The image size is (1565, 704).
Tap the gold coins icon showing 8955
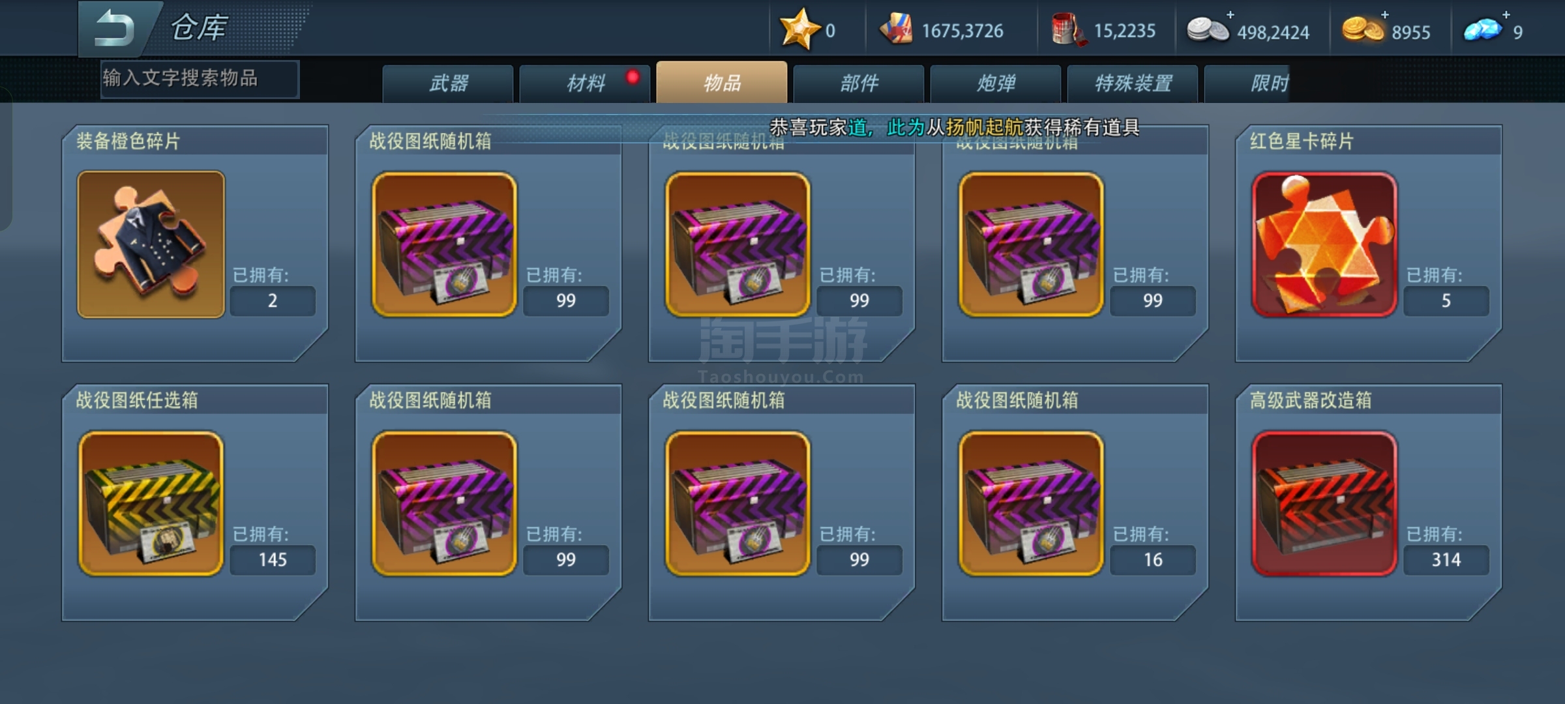[x=1363, y=29]
